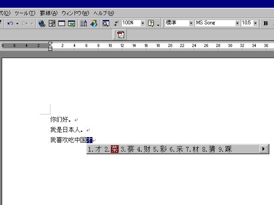Select IME candidate 1. 才

pos(95,149)
